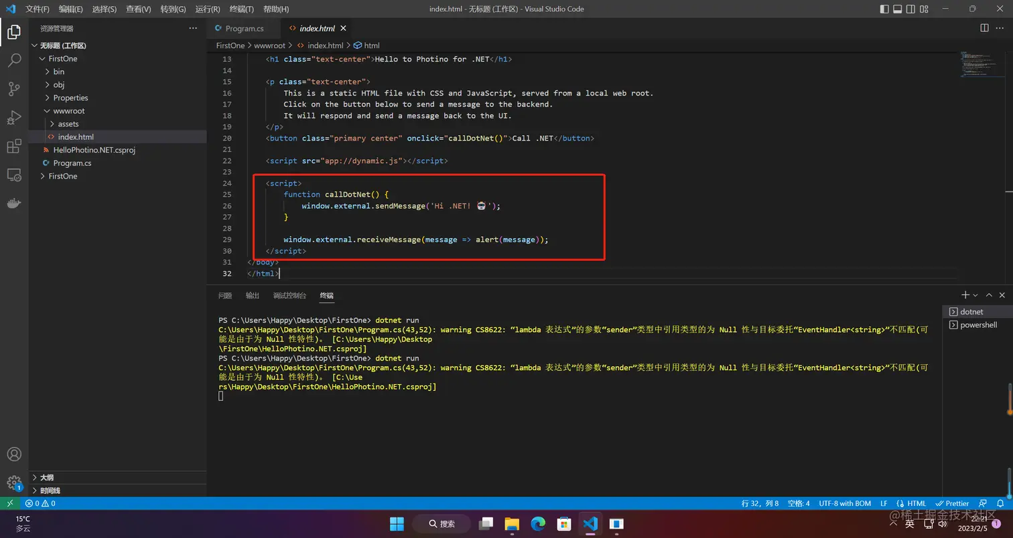This screenshot has height=538, width=1013.
Task: Go to line via 行 32, 列 8
Action: point(760,503)
